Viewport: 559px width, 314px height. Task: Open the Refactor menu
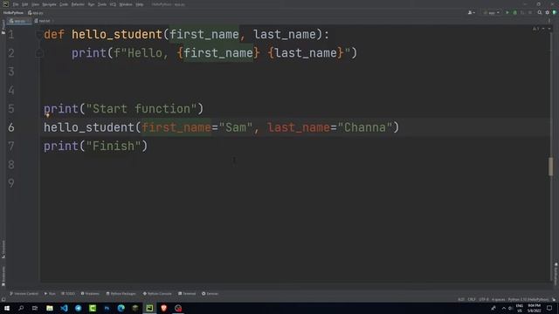(x=78, y=4)
